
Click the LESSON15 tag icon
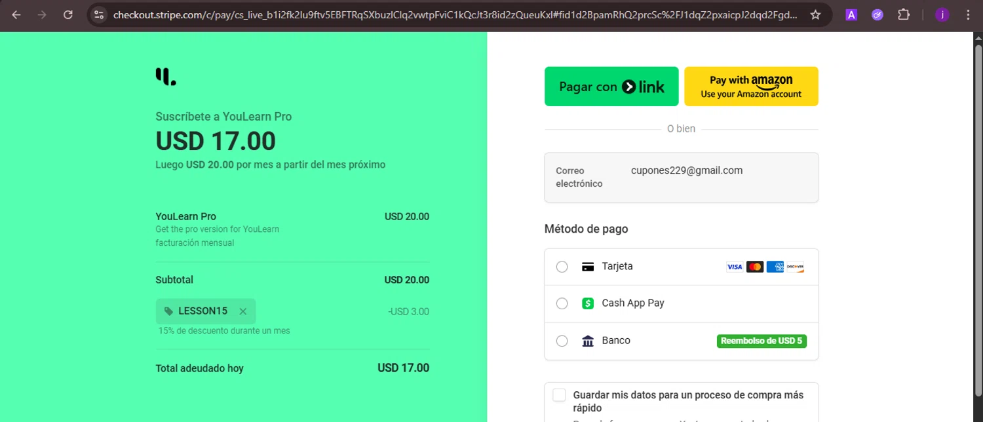pos(168,311)
